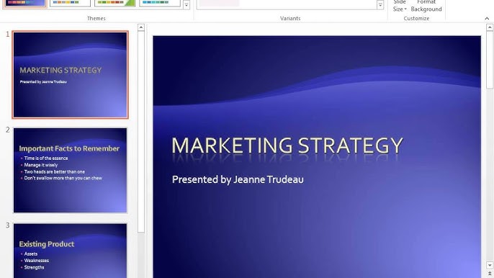
Task: Click the Presented by Jeanne Trudeau subtitle
Action: (238, 179)
